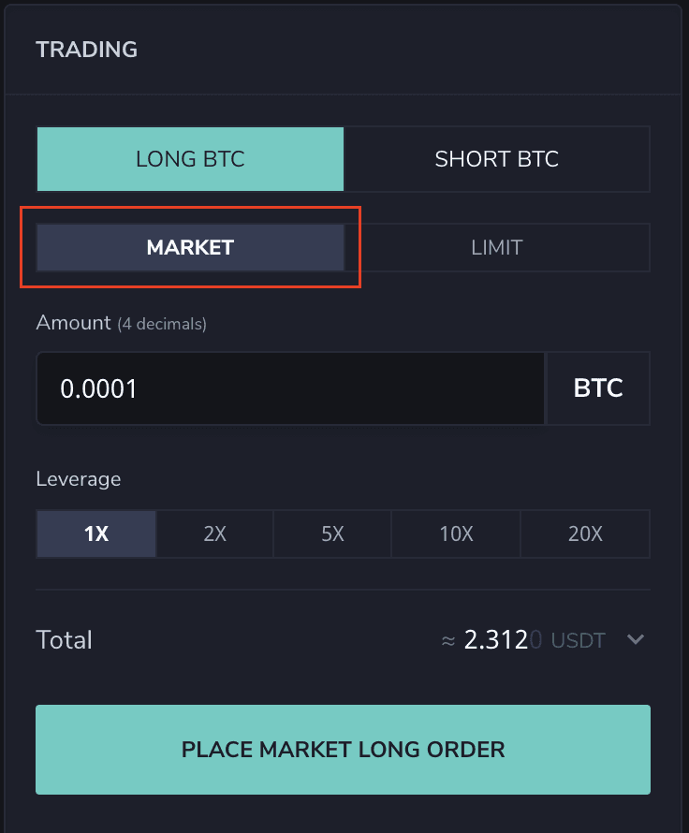Viewport: 689px width, 833px height.
Task: Click the BTC currency unit box
Action: tap(598, 388)
